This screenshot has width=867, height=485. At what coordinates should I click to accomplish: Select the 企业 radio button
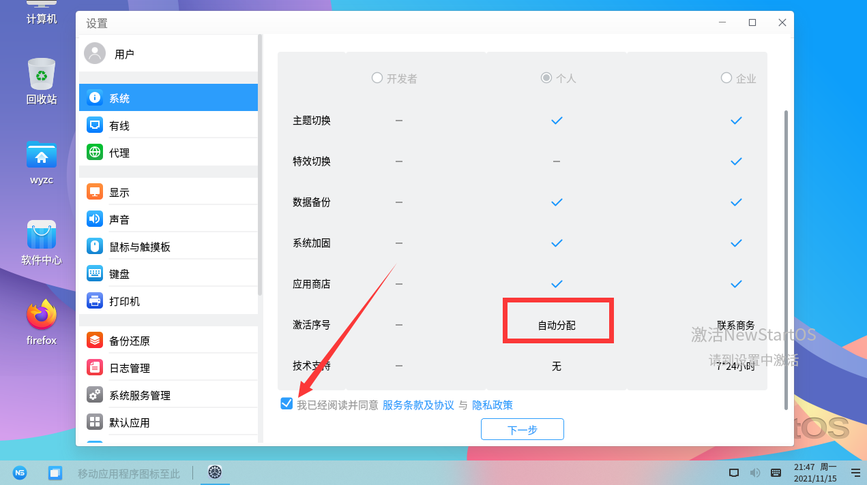(726, 78)
